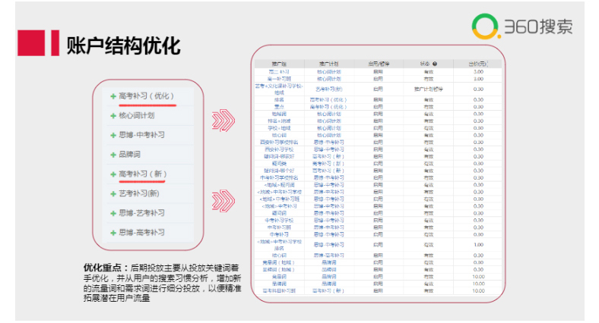This screenshot has height=323, width=599.
Task: Click the plus icon next to 品牌词
Action: 113,155
